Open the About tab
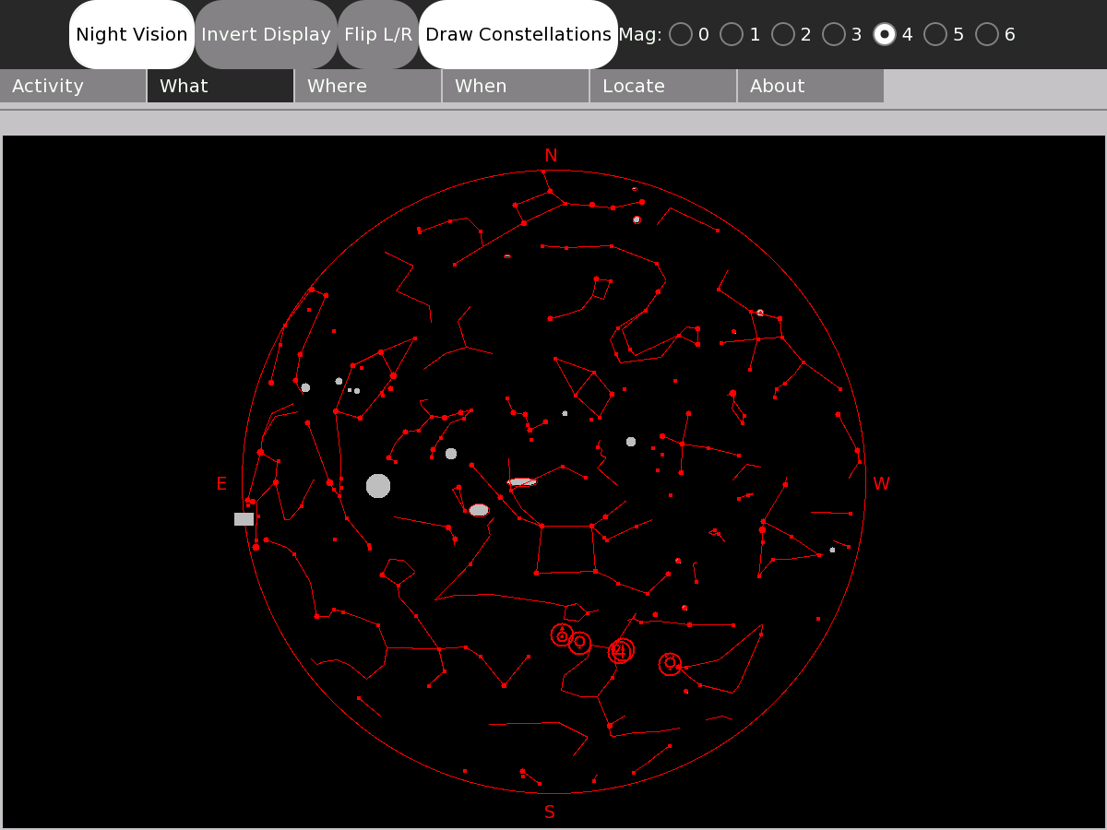 (811, 86)
